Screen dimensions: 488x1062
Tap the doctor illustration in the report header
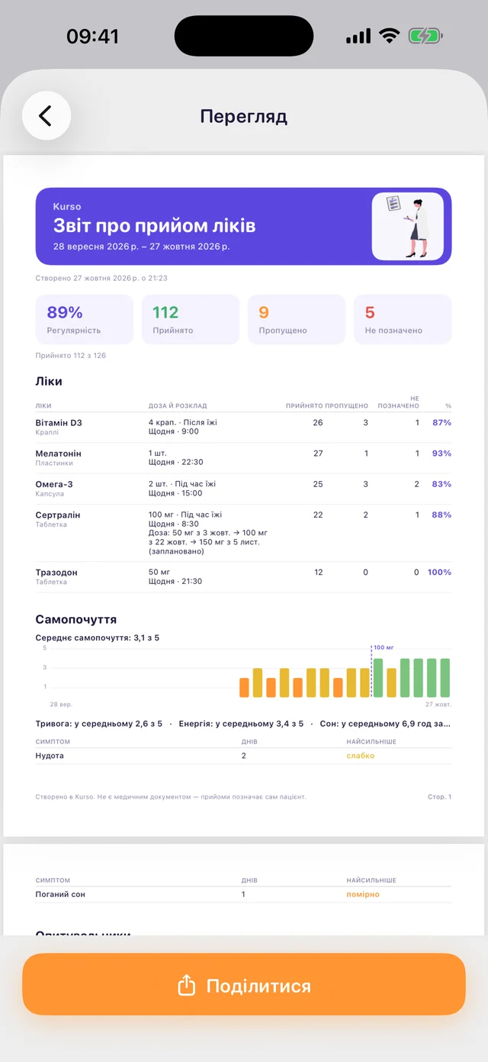coord(407,226)
